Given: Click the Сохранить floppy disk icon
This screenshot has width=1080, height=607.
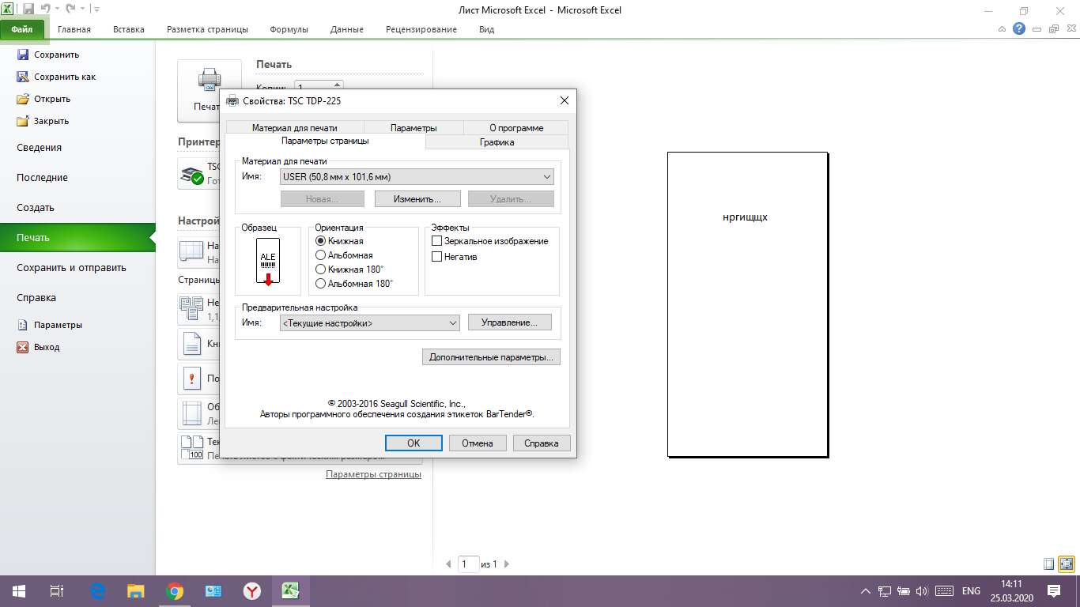Looking at the screenshot, I should [23, 55].
